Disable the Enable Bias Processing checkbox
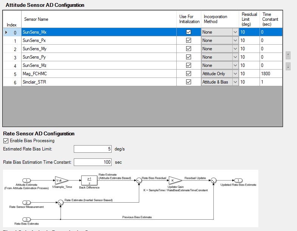 point(6,141)
